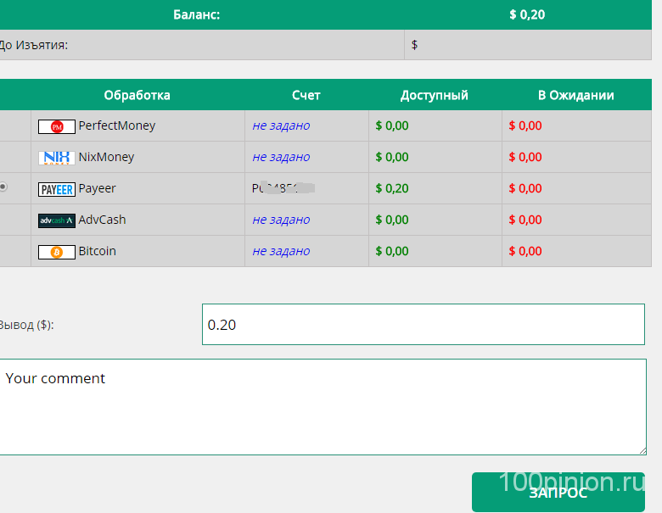Click the AdvCash processor name
The width and height of the screenshot is (662, 513).
pos(102,220)
